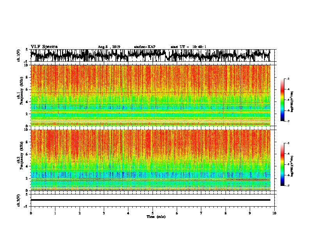The height and width of the screenshot is (239, 309).
Task: Click time axis tick label "3"
Action: (x=104, y=213)
